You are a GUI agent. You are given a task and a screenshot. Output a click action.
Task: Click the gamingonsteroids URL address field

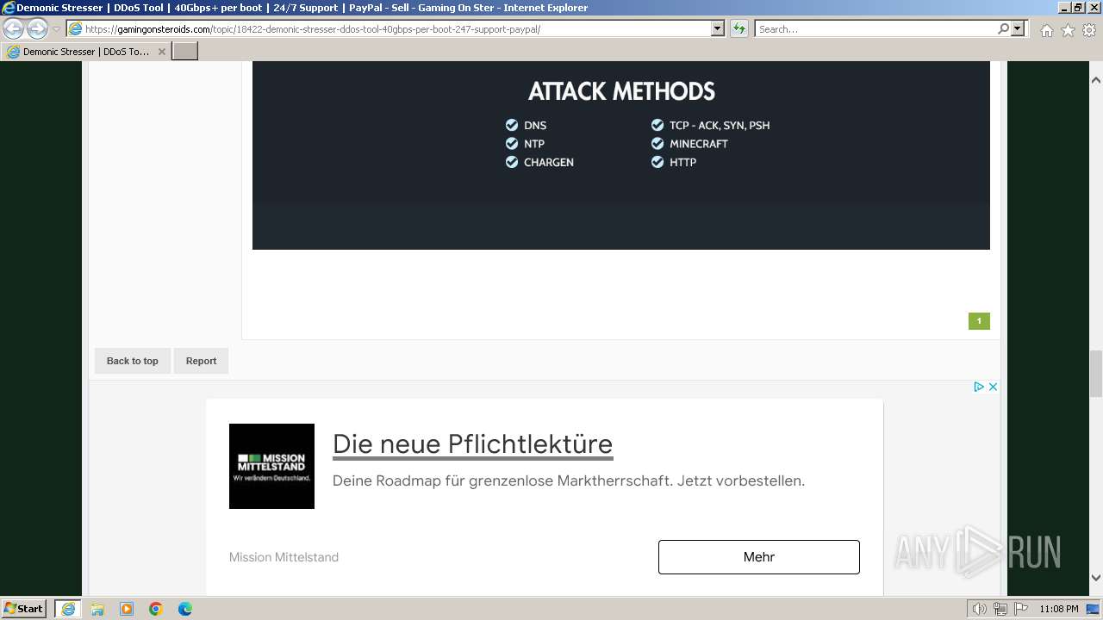(388, 29)
